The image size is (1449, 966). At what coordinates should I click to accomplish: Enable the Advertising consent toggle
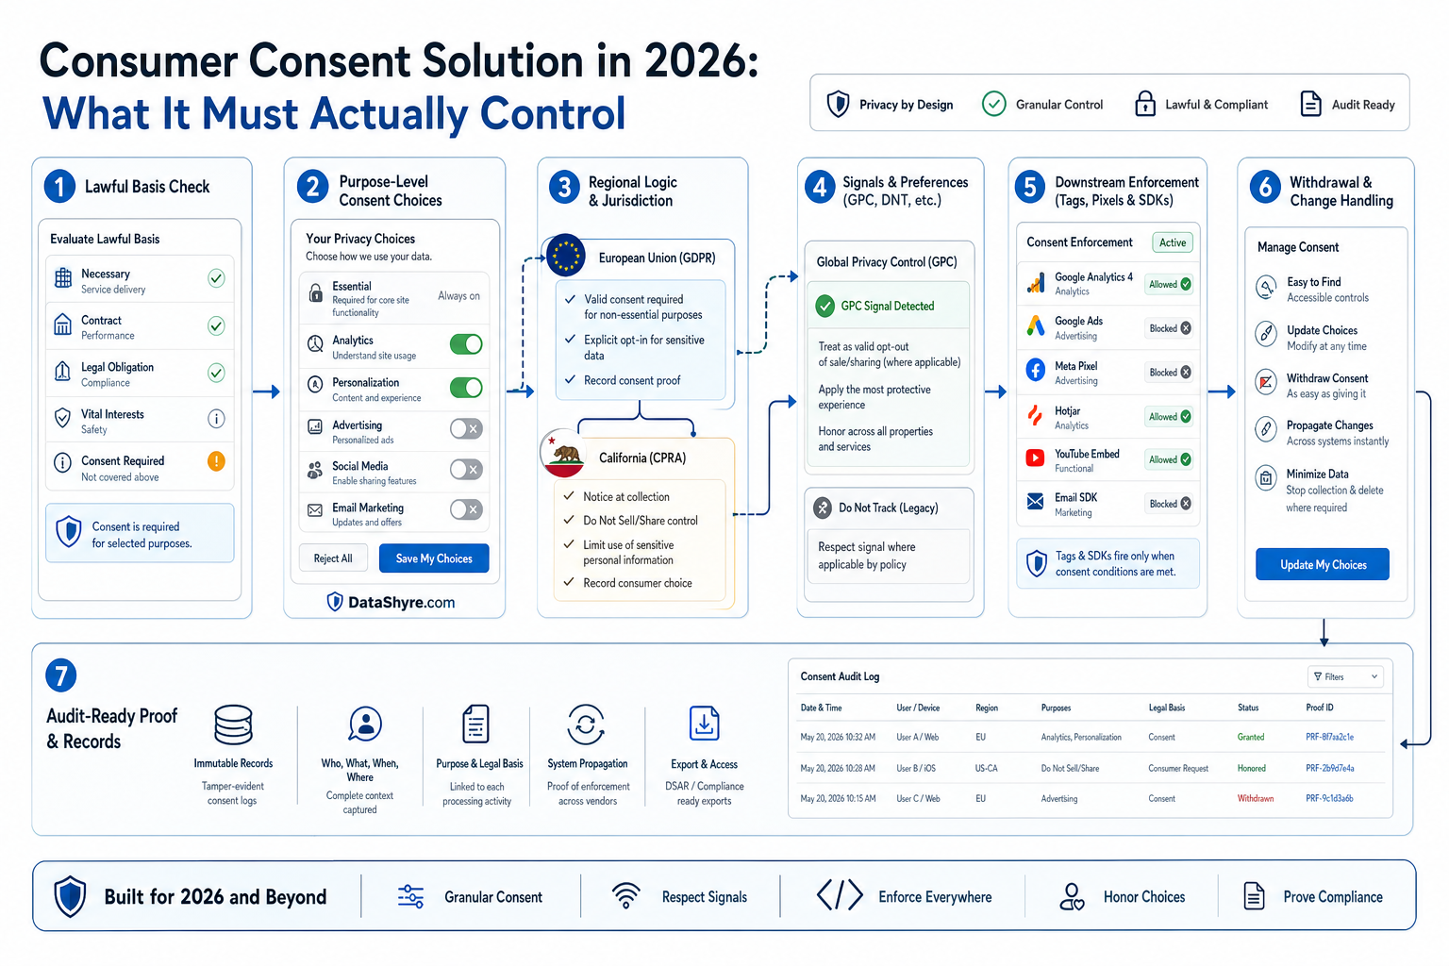(466, 429)
